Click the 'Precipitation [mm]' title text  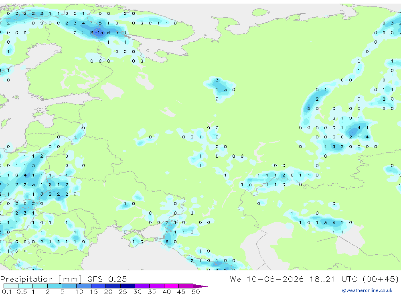tap(41, 279)
